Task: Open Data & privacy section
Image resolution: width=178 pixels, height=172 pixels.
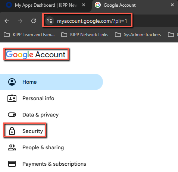Action: pyautogui.click(x=51, y=115)
